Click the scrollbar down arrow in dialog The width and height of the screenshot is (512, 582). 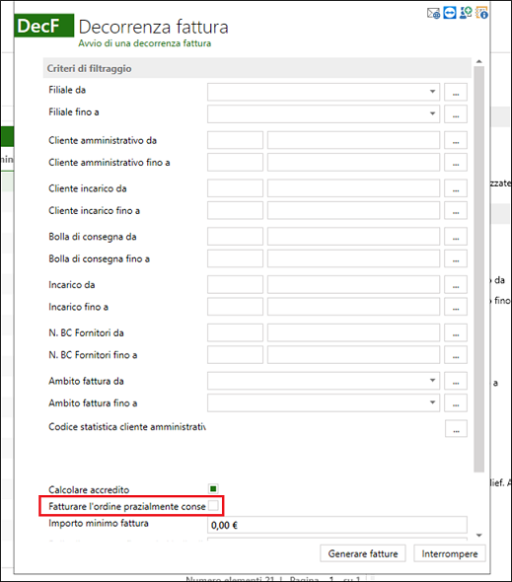click(479, 535)
